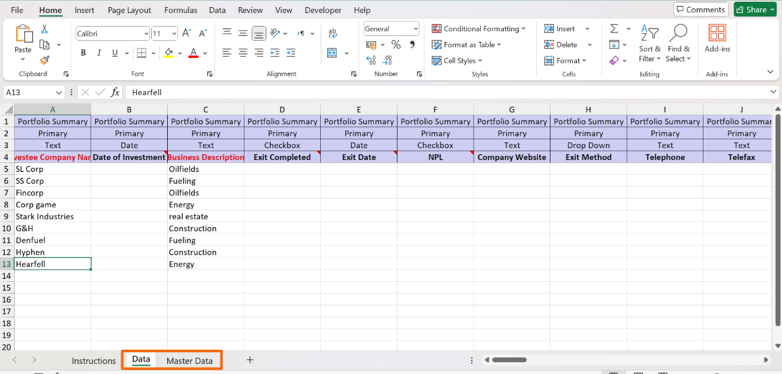Click the Share button

(755, 9)
